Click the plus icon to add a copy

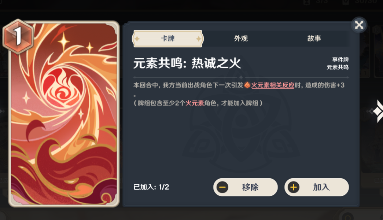[293, 187]
